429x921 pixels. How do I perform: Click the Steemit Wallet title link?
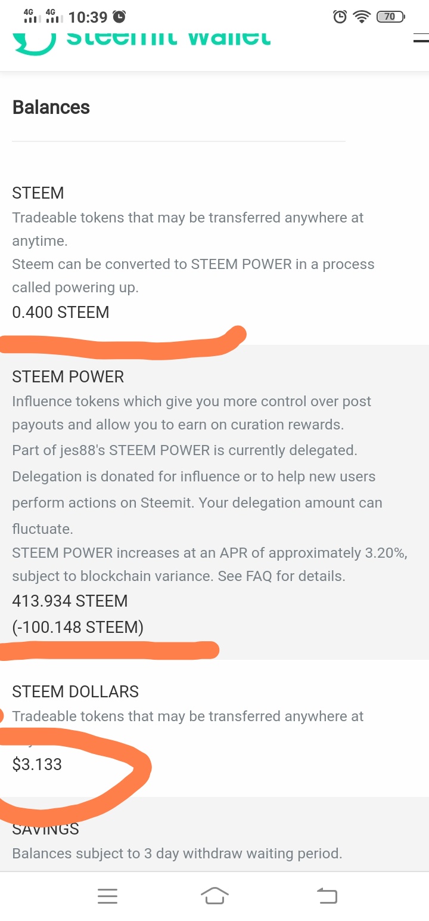point(169,38)
